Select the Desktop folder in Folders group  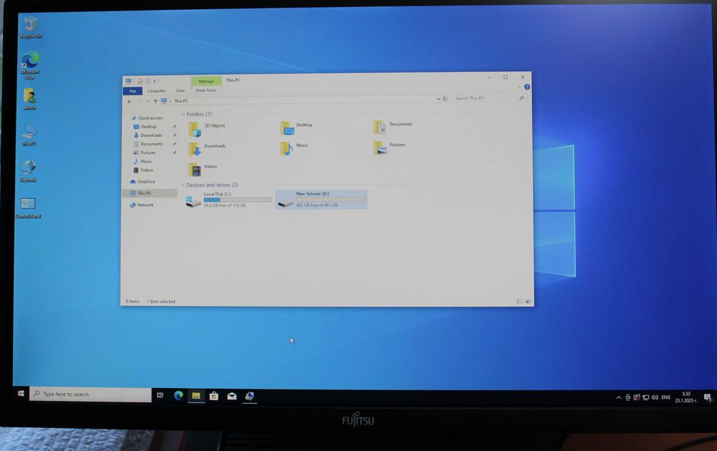coord(296,128)
